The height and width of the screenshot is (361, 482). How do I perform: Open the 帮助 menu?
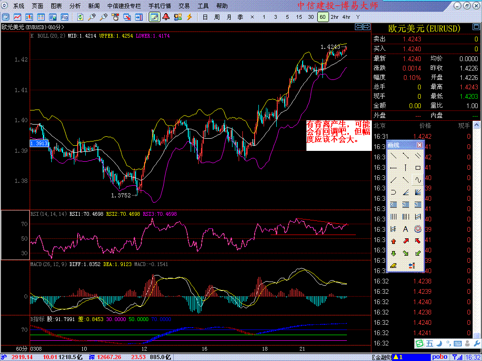point(222,6)
